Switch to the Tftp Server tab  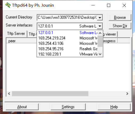pos(16,34)
